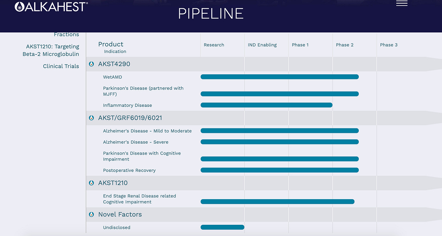Click the Research column header
Image resolution: width=442 pixels, height=236 pixels.
click(x=214, y=45)
